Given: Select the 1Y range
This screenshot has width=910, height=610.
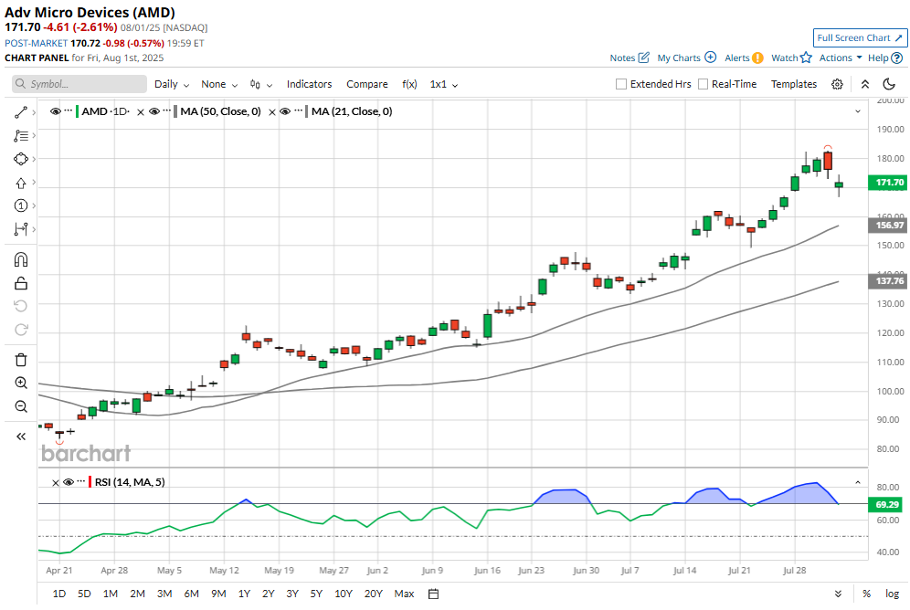Looking at the screenshot, I should coord(244,594).
